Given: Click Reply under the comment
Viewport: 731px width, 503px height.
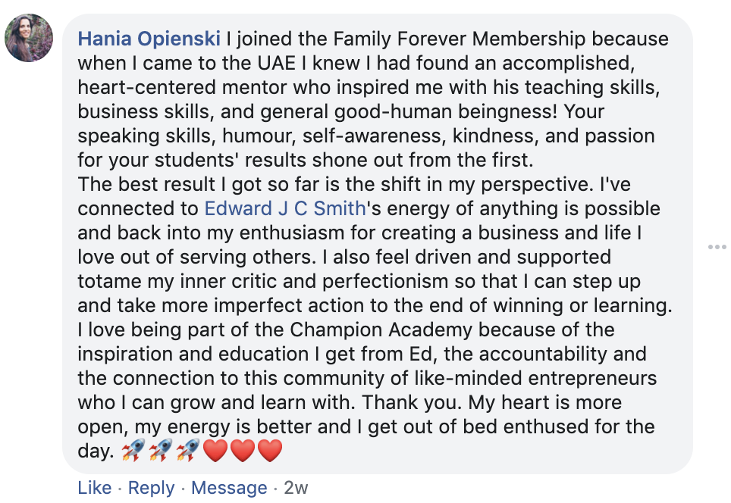Looking at the screenshot, I should pyautogui.click(x=152, y=488).
